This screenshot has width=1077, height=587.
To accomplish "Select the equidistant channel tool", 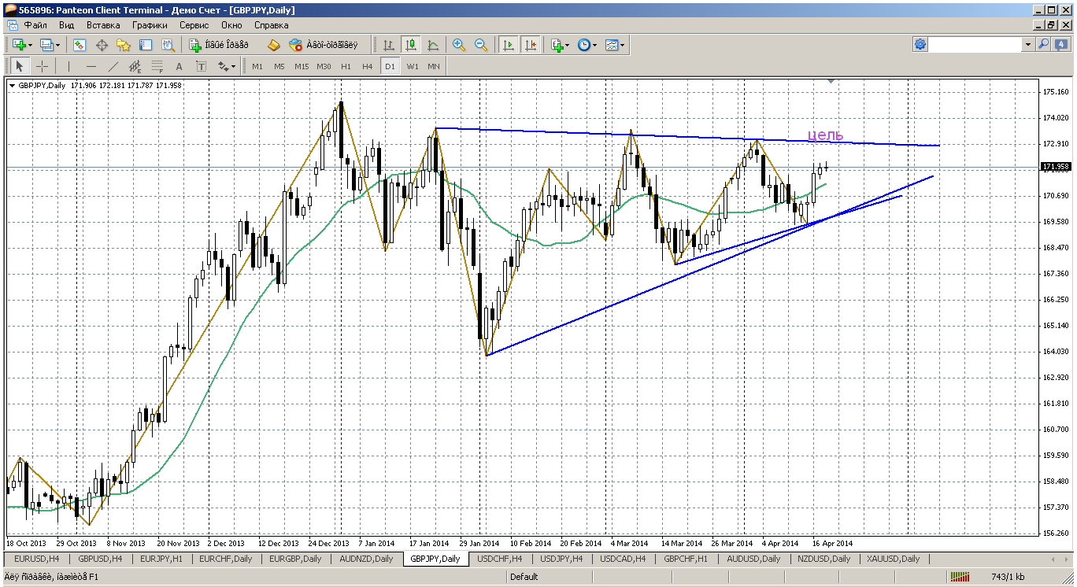I will [x=135, y=66].
